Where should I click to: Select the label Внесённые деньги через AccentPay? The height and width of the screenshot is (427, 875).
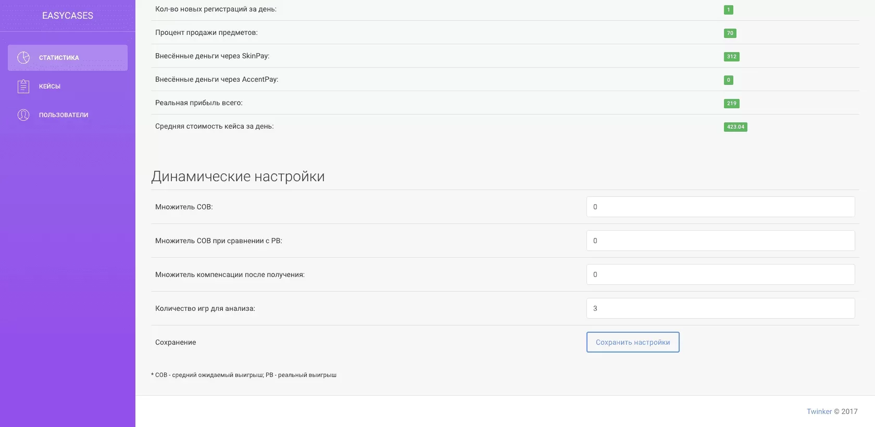217,80
